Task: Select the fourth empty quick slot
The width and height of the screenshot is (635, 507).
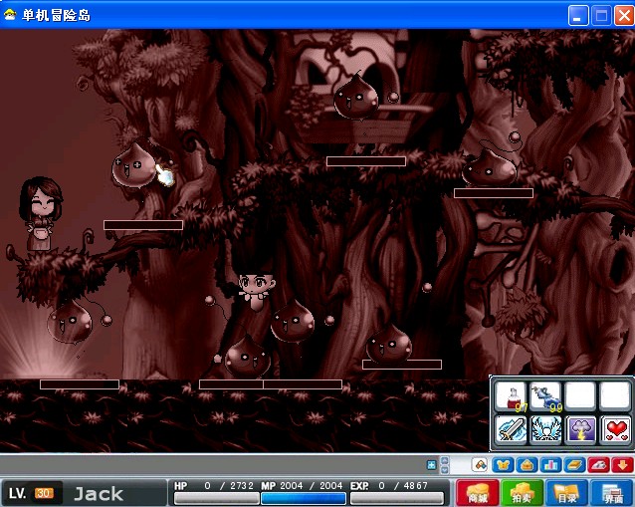Action: coord(615,395)
